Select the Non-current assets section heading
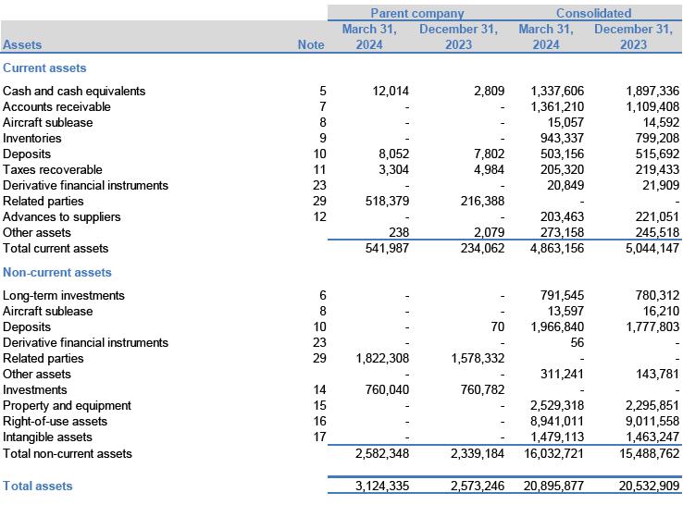This screenshot has width=683, height=505. point(57,273)
